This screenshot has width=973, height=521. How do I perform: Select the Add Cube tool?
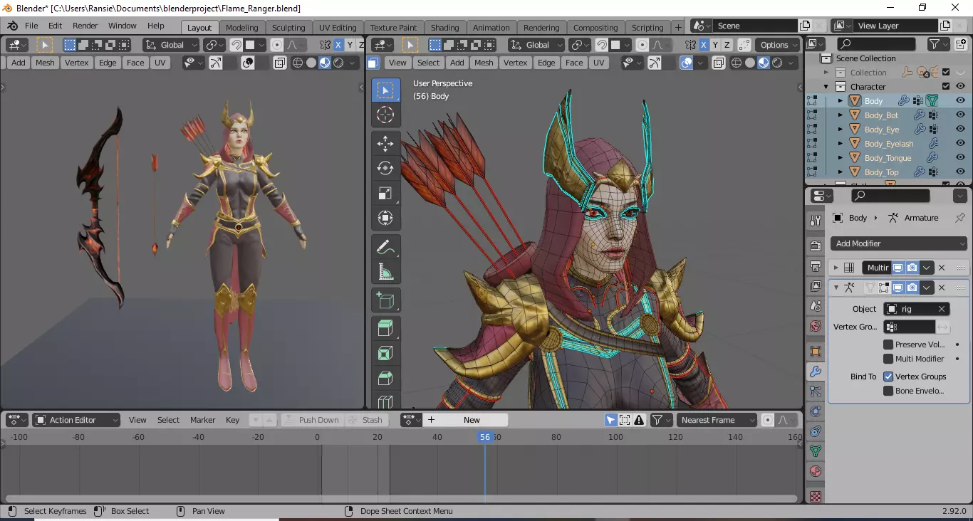pos(385,300)
